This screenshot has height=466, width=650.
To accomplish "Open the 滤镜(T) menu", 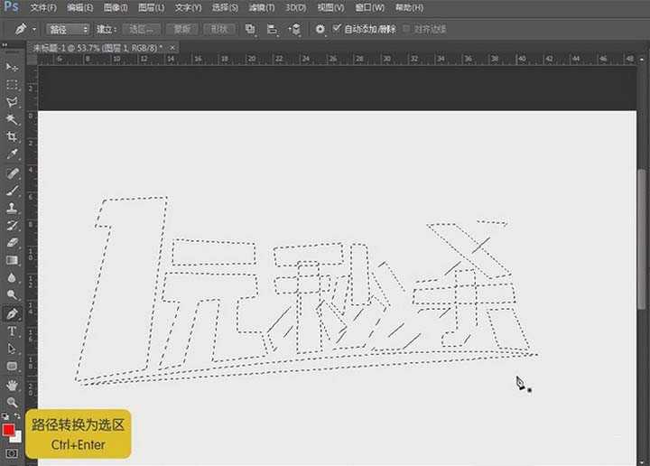I will tap(262, 7).
